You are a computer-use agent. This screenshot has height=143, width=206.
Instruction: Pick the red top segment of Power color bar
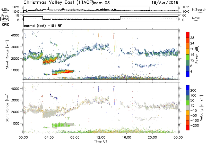[x=188, y=35]
